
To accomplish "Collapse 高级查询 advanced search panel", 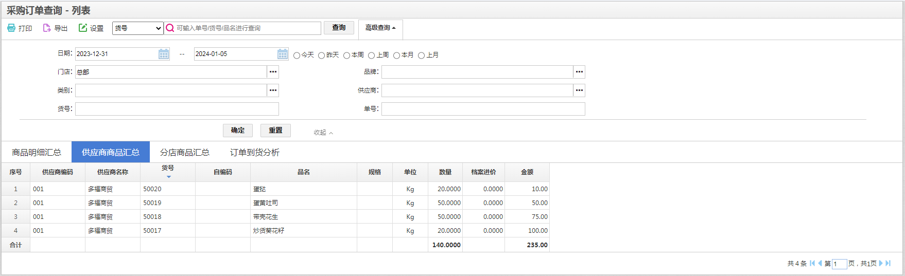I will [380, 28].
